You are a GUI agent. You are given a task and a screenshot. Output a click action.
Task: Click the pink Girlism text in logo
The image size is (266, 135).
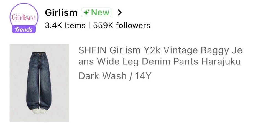(24, 17)
